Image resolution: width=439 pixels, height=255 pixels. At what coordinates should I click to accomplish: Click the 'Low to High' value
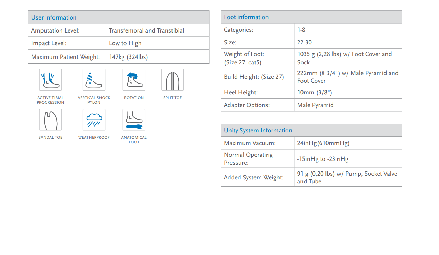pos(125,43)
